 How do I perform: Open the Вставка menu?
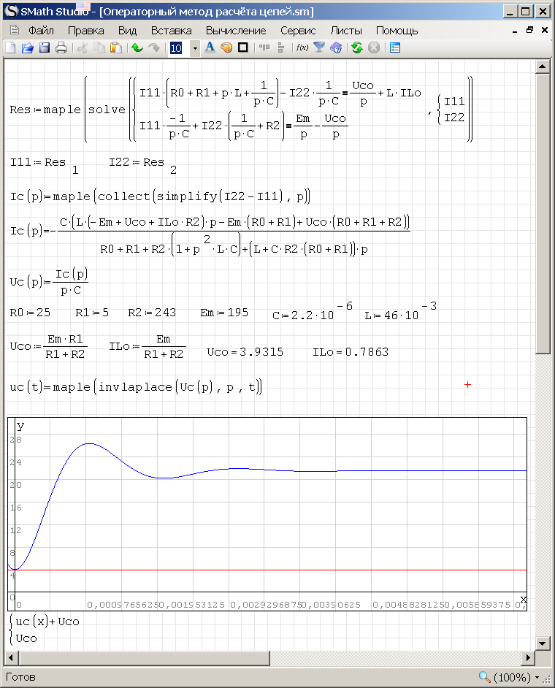(x=171, y=31)
